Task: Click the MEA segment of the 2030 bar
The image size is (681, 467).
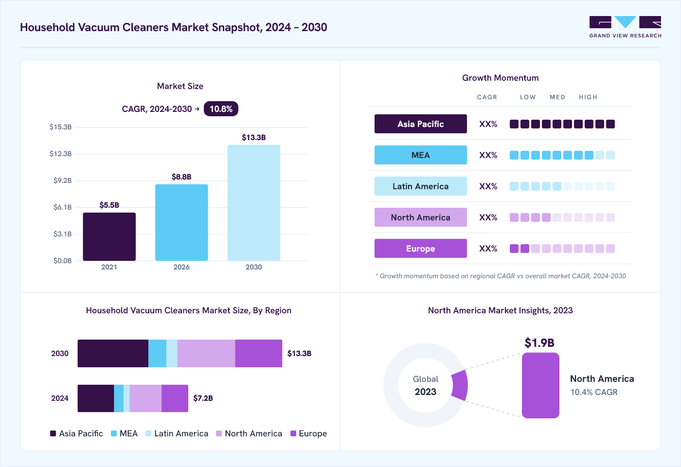Action: click(x=157, y=354)
